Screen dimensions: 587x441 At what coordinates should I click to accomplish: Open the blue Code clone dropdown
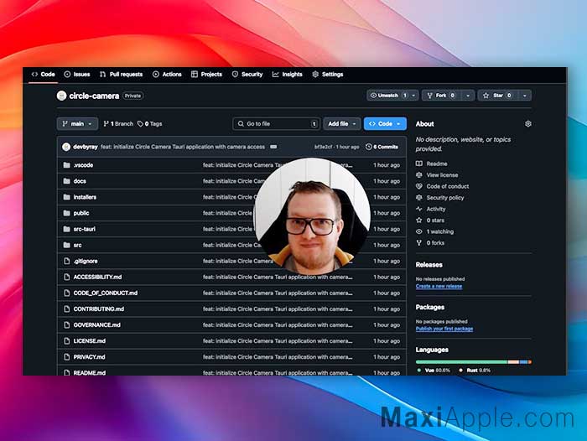385,124
